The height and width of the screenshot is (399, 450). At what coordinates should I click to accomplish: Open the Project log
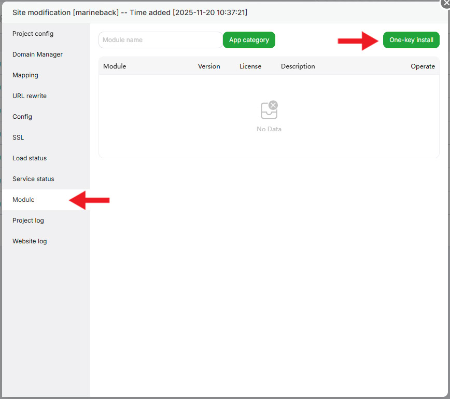pos(28,220)
